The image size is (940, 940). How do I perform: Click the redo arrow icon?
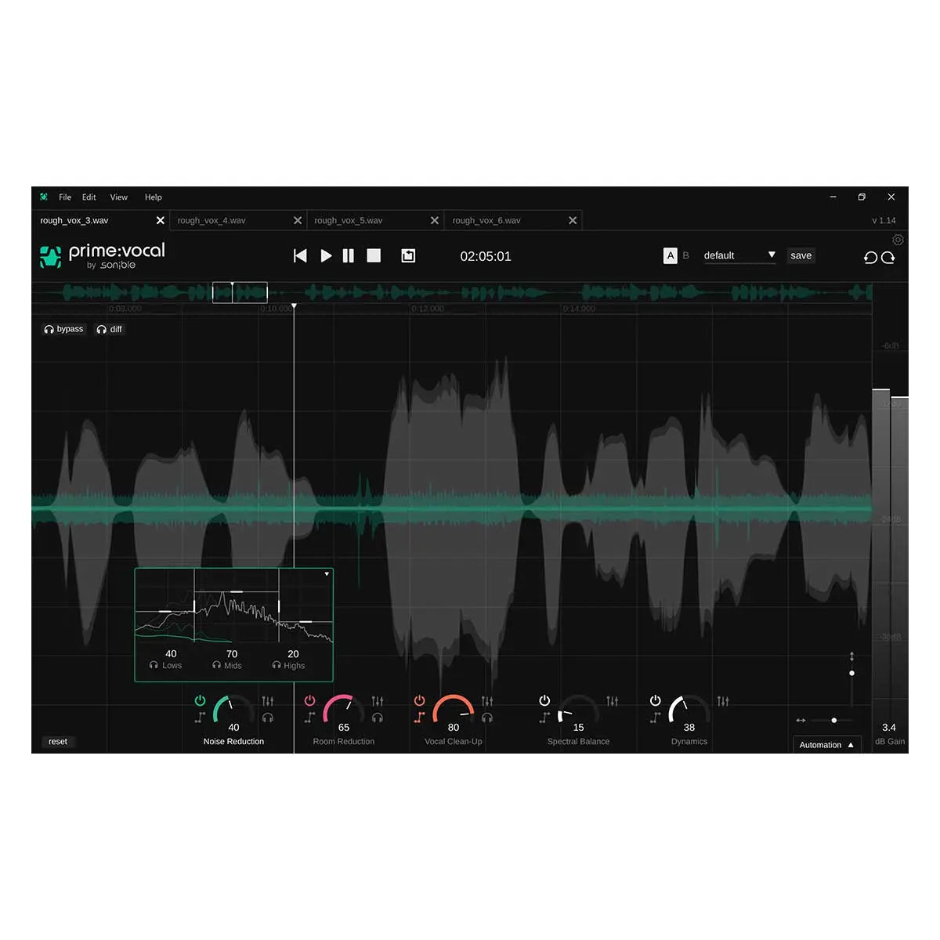(887, 258)
